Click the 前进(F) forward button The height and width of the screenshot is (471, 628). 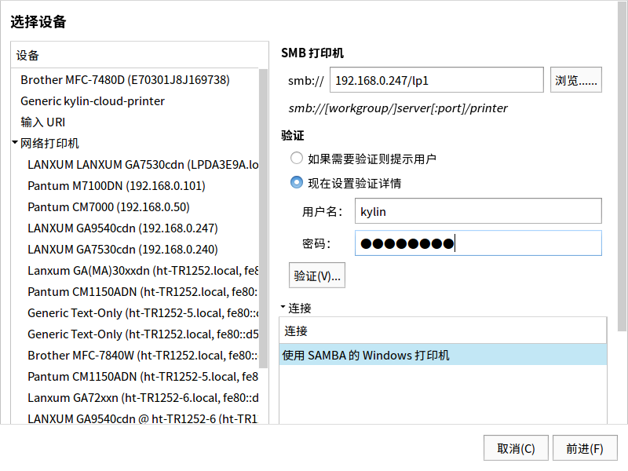(585, 448)
